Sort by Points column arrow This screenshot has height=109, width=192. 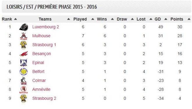pos(189,19)
